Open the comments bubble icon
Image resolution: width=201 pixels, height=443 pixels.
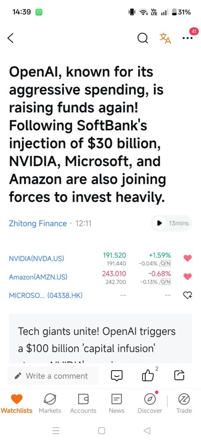tap(117, 376)
